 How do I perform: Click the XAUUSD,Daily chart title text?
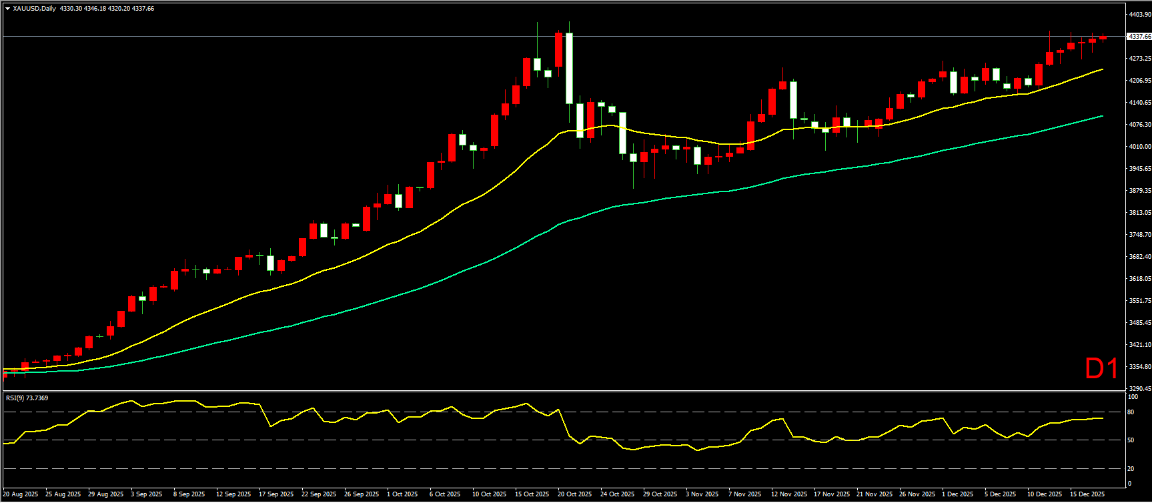34,9
